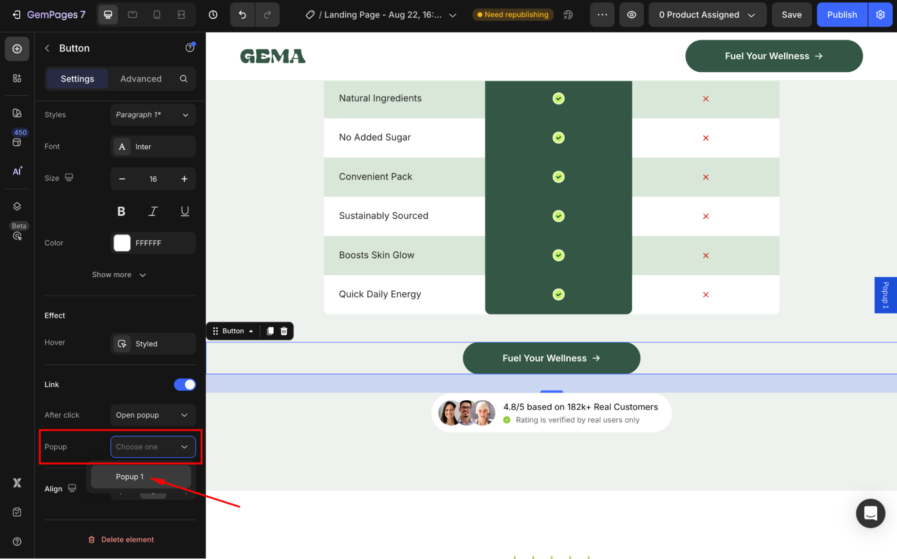Click the Italic formatting icon
897x559 pixels.
click(153, 211)
